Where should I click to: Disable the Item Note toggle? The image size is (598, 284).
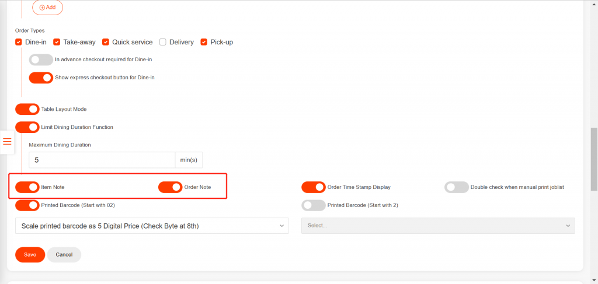pos(27,187)
